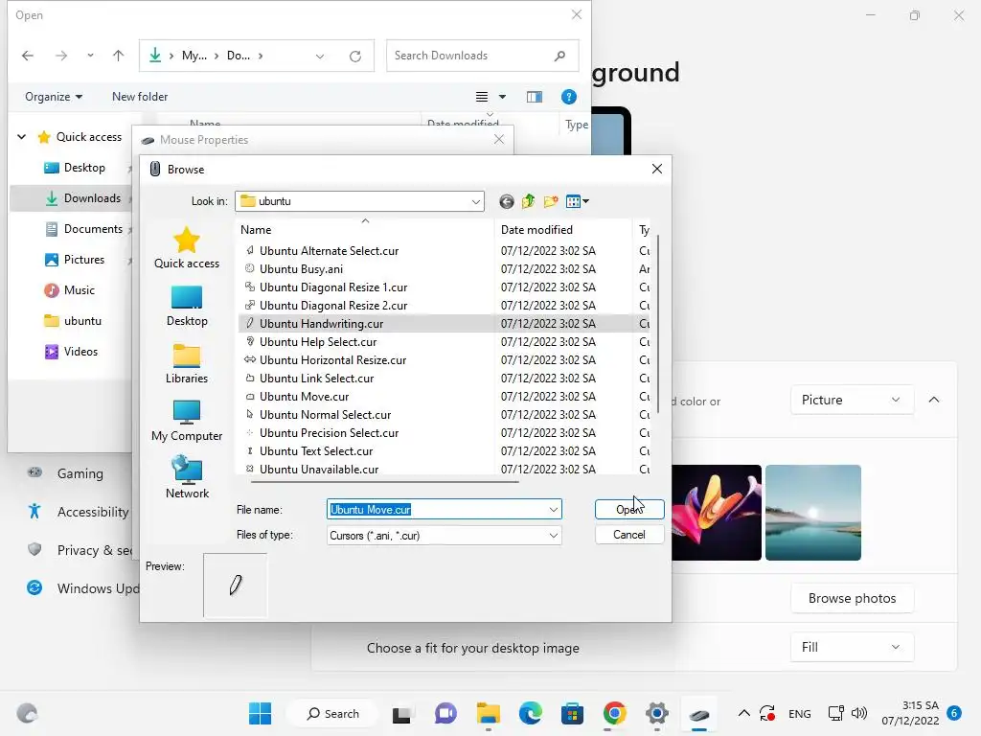981x736 pixels.
Task: Open Quick access place in Browse dialog
Action: [187, 248]
